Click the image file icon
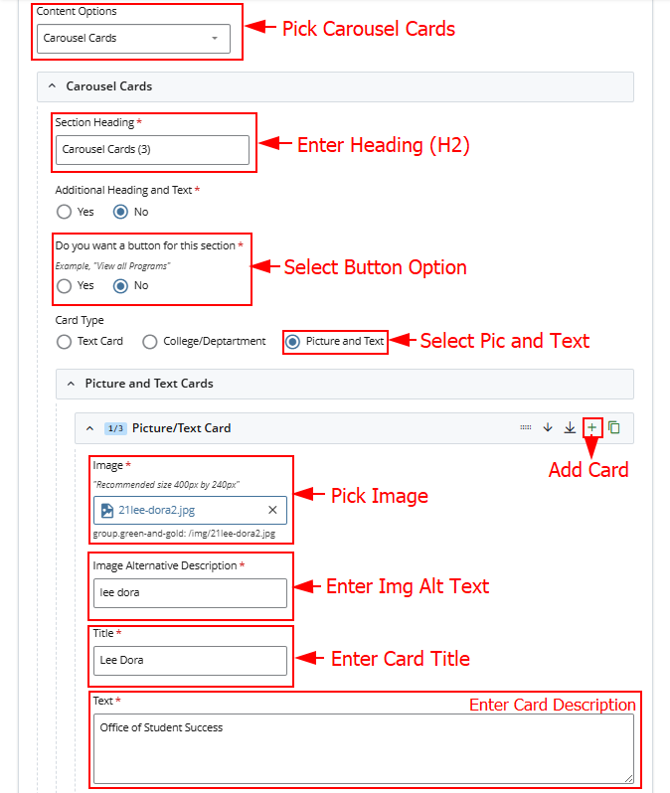This screenshot has height=793, width=670. click(x=107, y=510)
